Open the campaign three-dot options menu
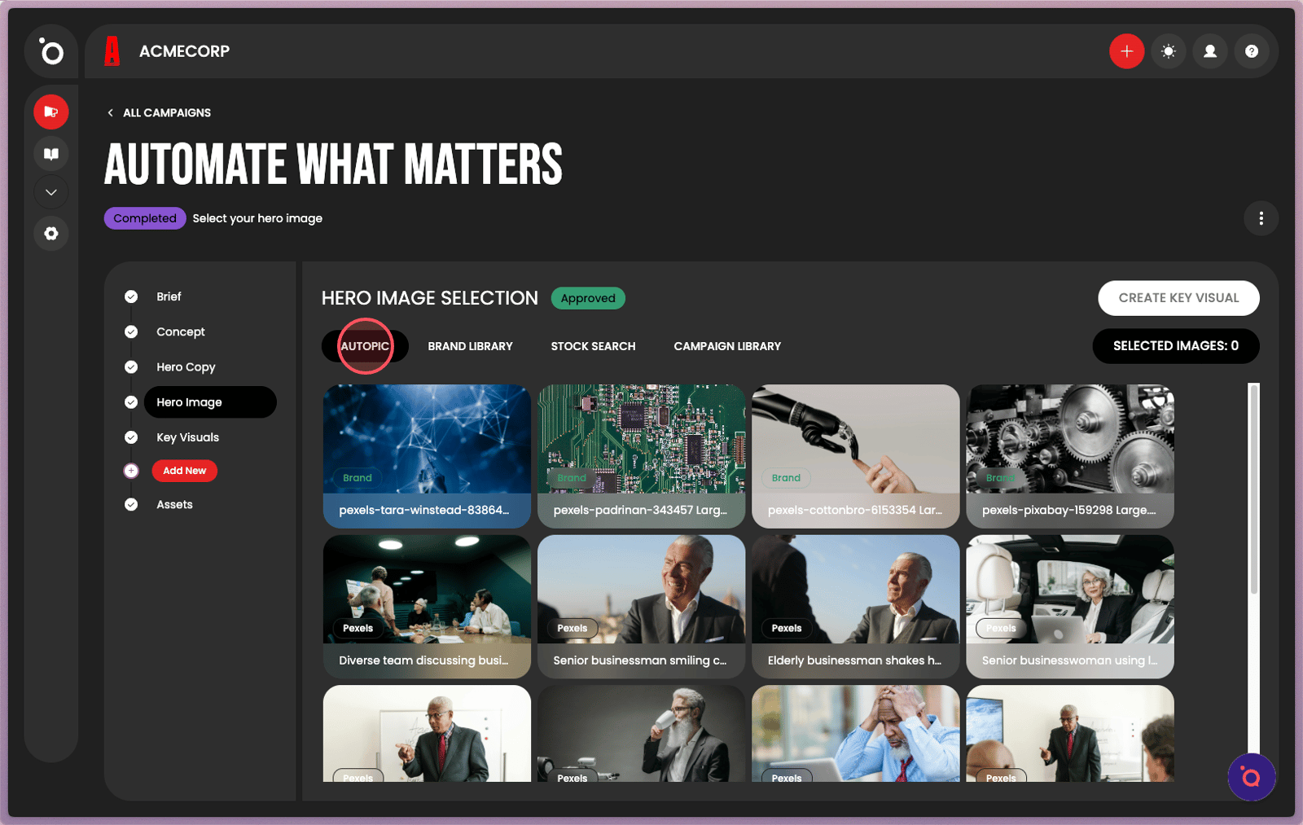 [1261, 218]
